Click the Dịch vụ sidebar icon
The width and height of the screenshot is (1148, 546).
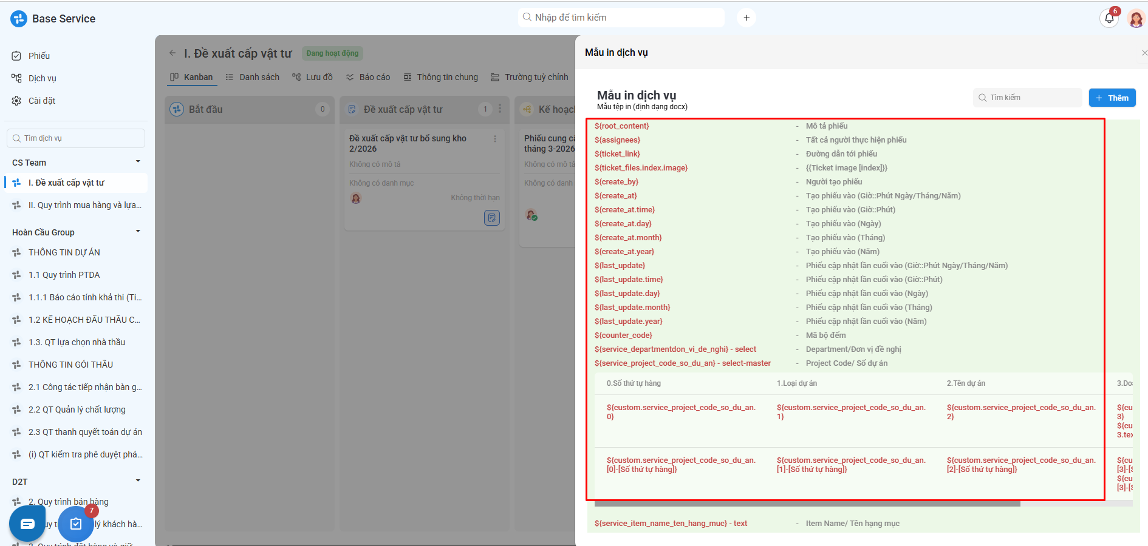click(x=16, y=78)
